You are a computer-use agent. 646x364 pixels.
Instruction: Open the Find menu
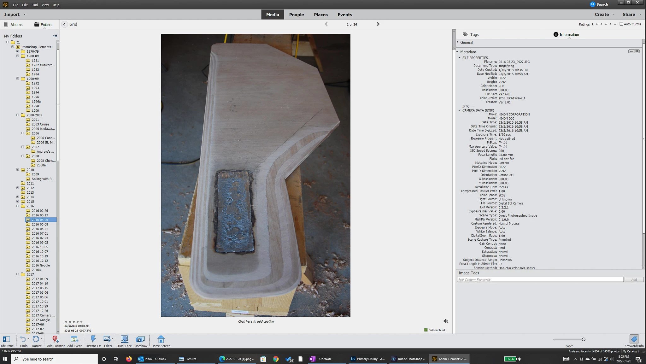(35, 5)
